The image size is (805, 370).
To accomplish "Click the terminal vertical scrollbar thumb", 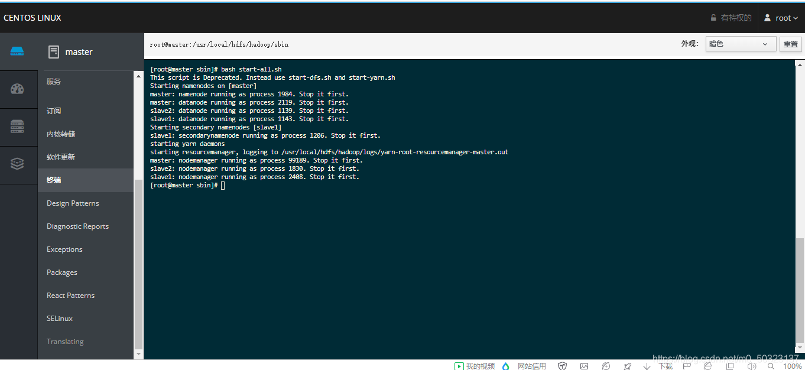I will click(x=800, y=290).
